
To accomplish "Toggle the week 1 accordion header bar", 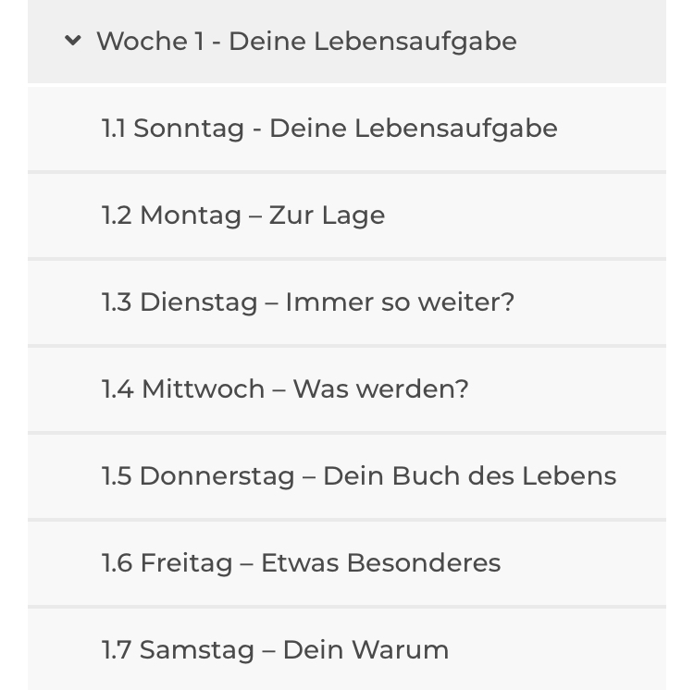I will (x=347, y=41).
